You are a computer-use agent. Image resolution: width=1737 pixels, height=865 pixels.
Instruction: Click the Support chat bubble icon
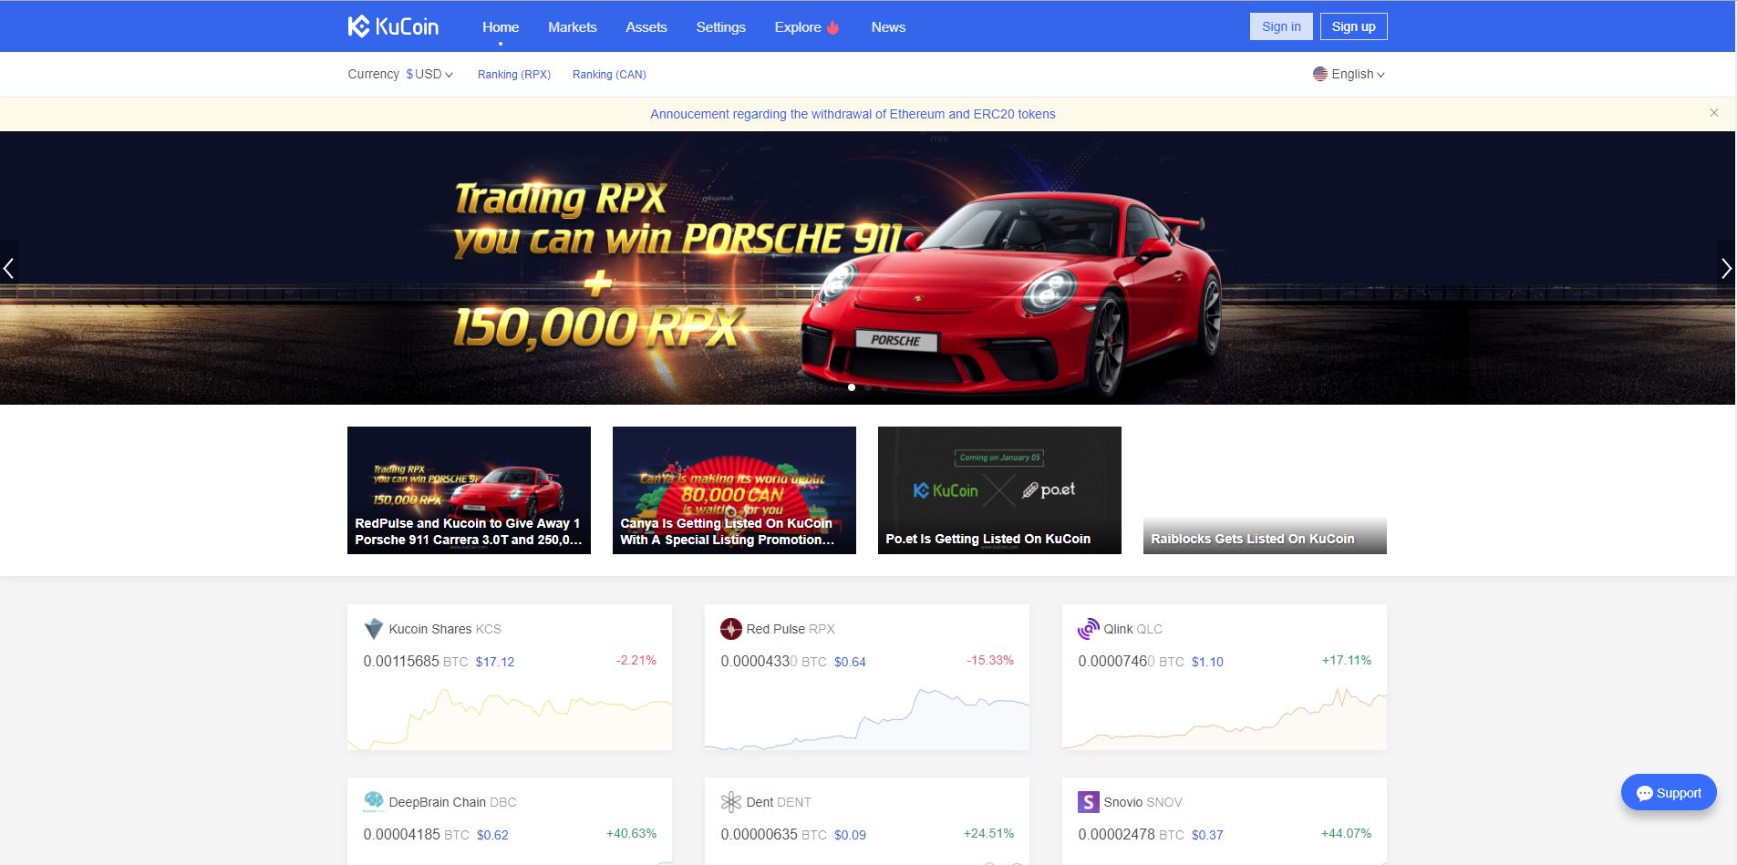[1644, 793]
